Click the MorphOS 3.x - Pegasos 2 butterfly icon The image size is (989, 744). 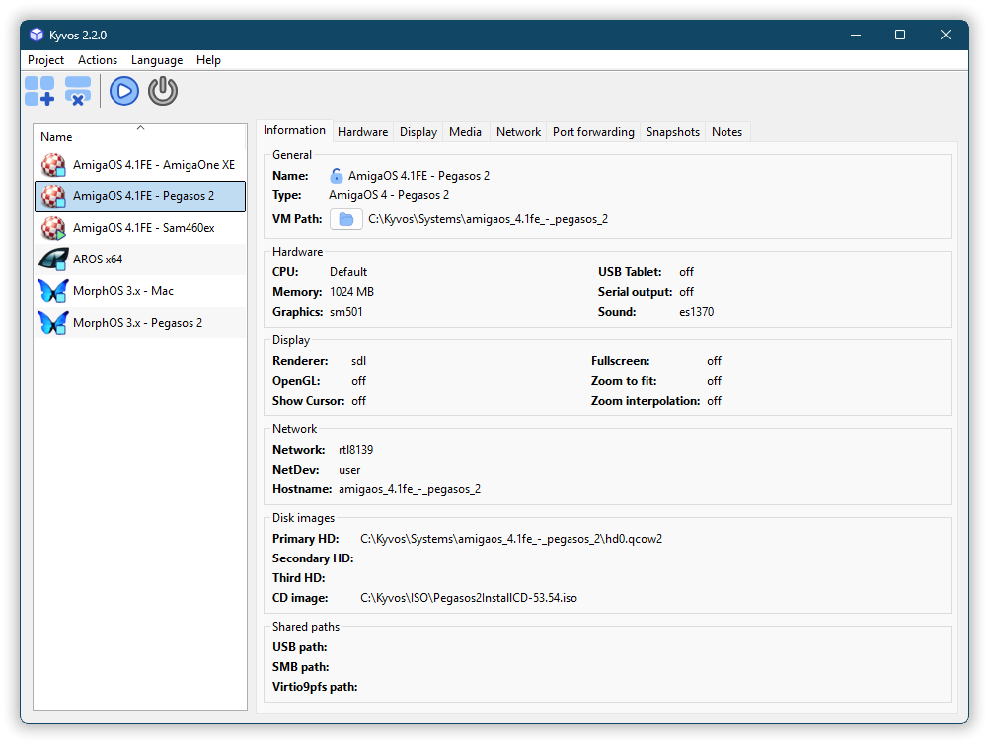click(x=53, y=323)
